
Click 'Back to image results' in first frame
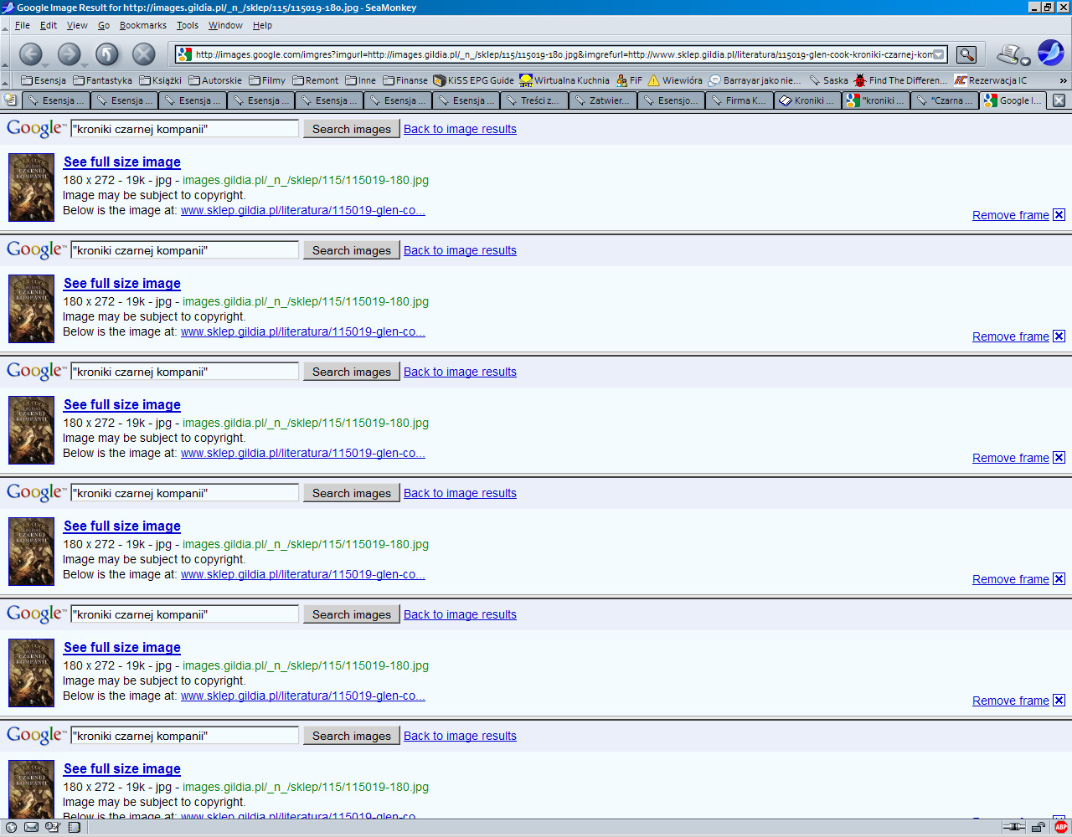click(460, 129)
